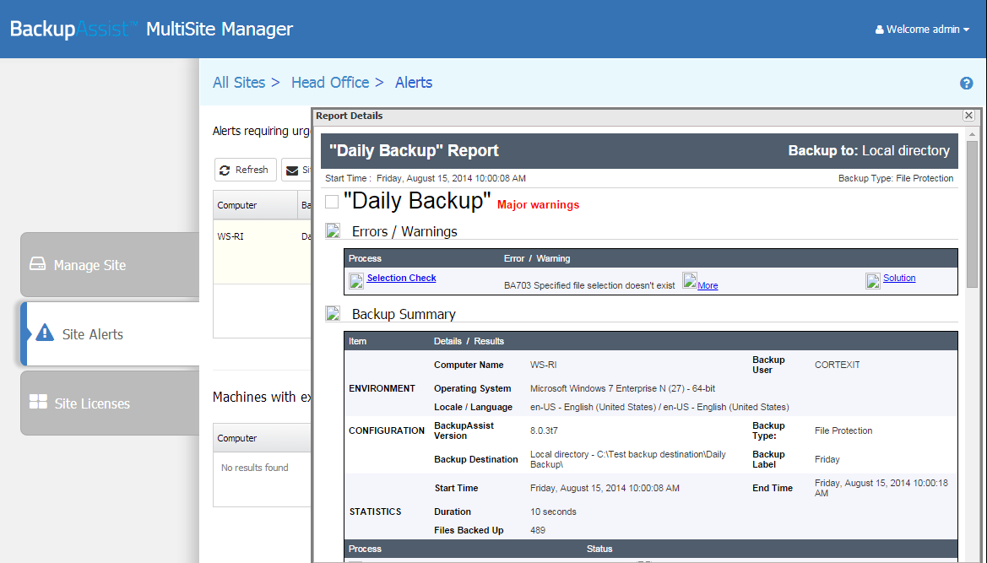The height and width of the screenshot is (563, 987).
Task: Click the BackupAssist MultiSite Manager logo
Action: click(x=151, y=29)
